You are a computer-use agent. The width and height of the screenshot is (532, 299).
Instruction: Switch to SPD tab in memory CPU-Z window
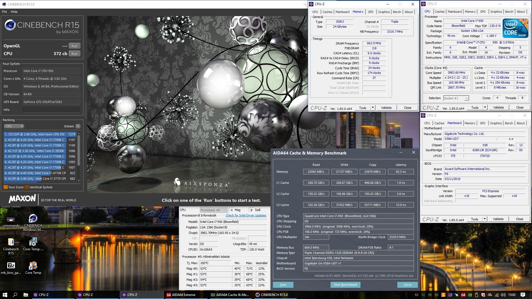370,12
